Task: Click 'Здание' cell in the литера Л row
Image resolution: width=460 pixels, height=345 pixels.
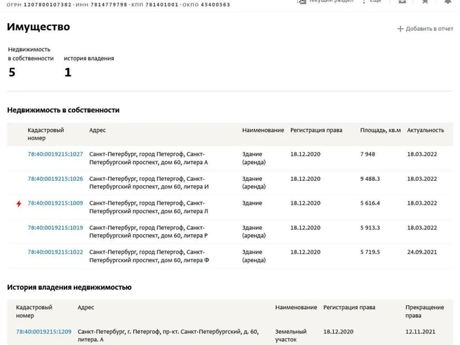Action: [x=252, y=203]
